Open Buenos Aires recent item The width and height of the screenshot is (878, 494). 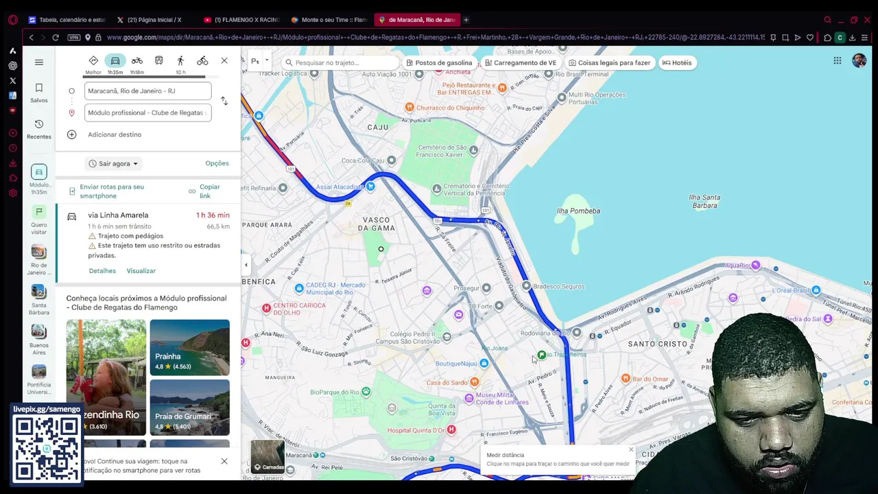click(x=39, y=339)
